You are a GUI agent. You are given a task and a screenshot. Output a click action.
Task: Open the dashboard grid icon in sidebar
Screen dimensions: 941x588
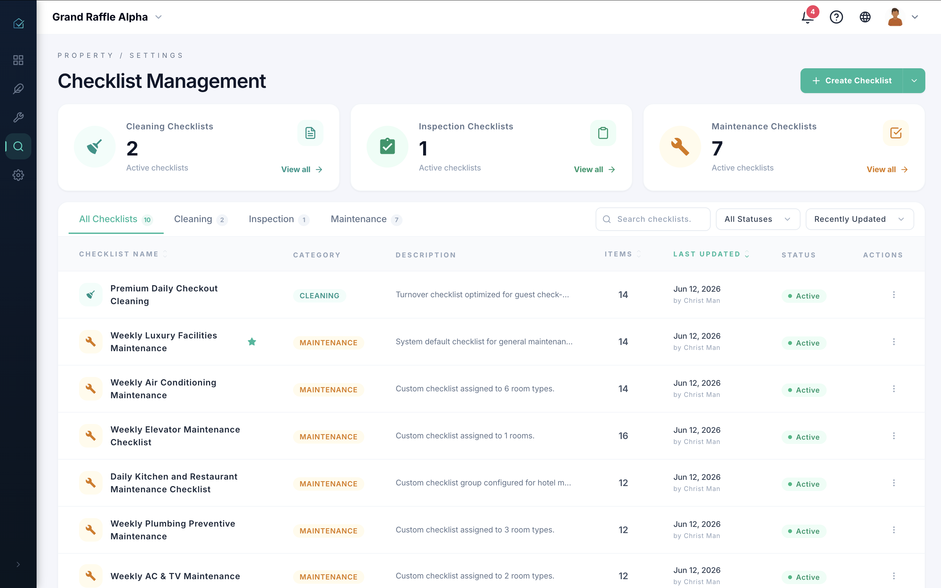coord(18,60)
